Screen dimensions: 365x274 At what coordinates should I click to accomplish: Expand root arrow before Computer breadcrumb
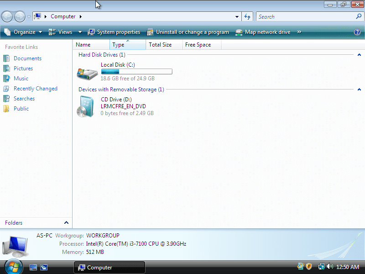coord(46,16)
